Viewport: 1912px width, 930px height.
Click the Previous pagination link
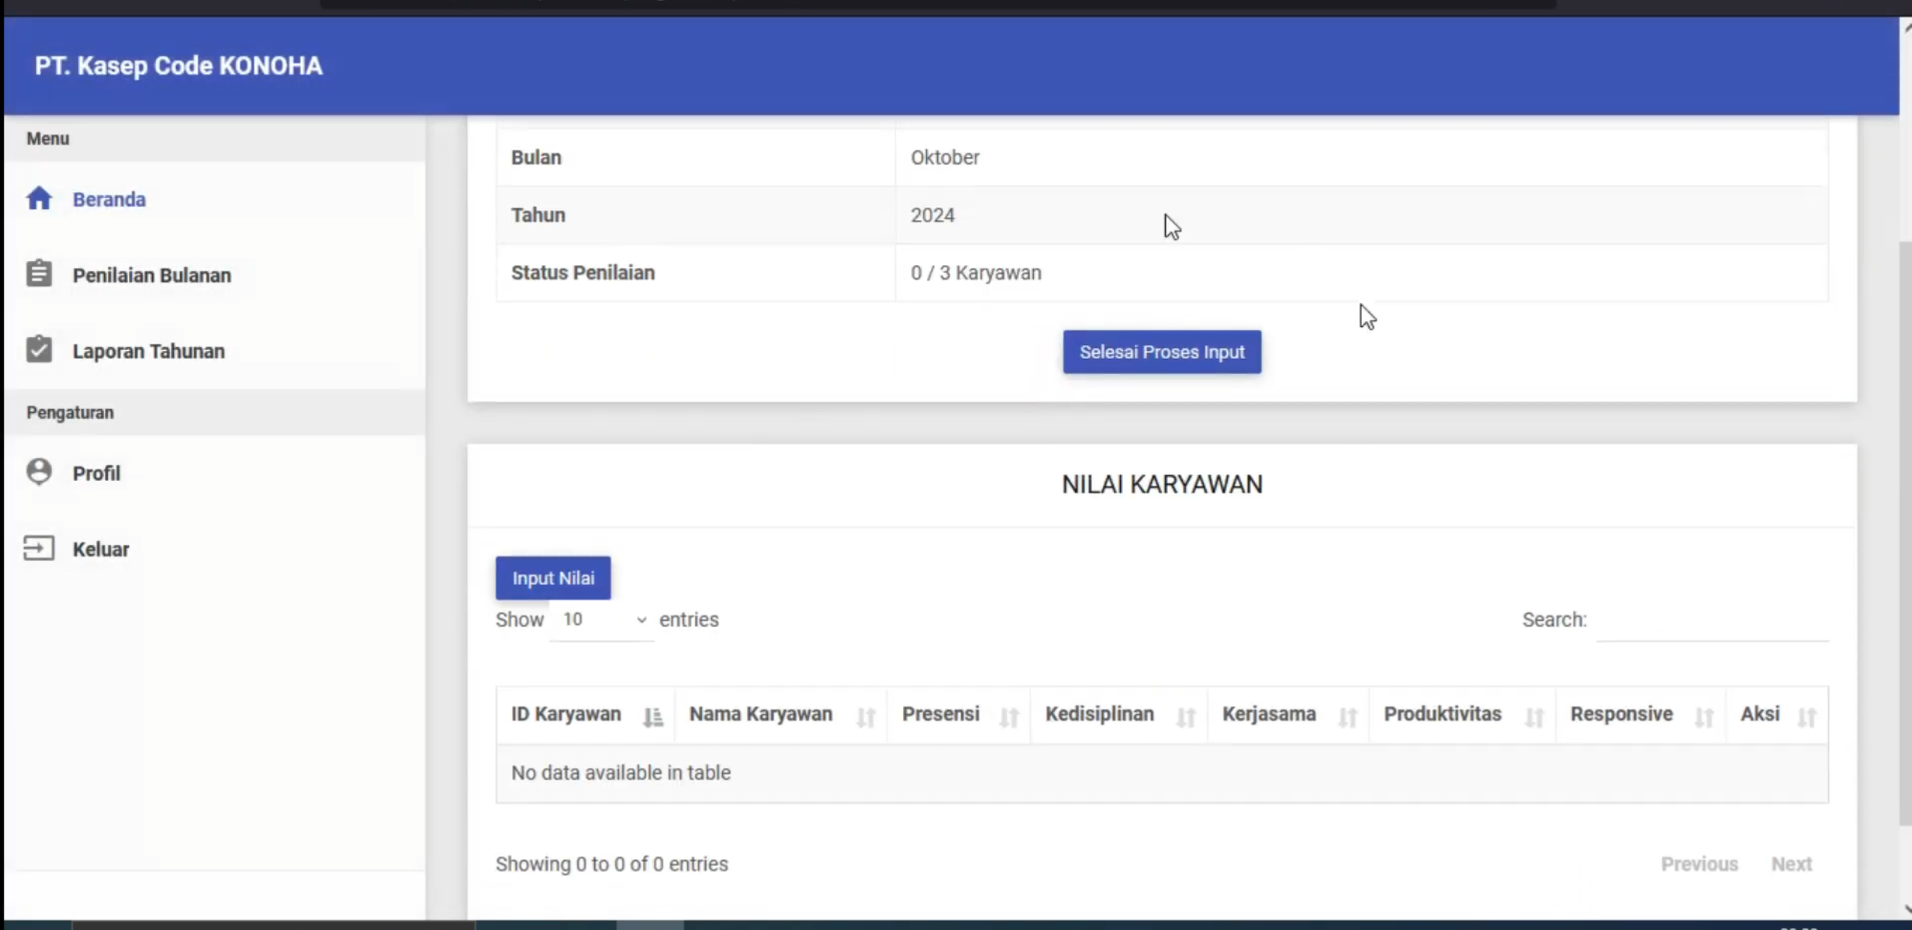pyautogui.click(x=1699, y=863)
